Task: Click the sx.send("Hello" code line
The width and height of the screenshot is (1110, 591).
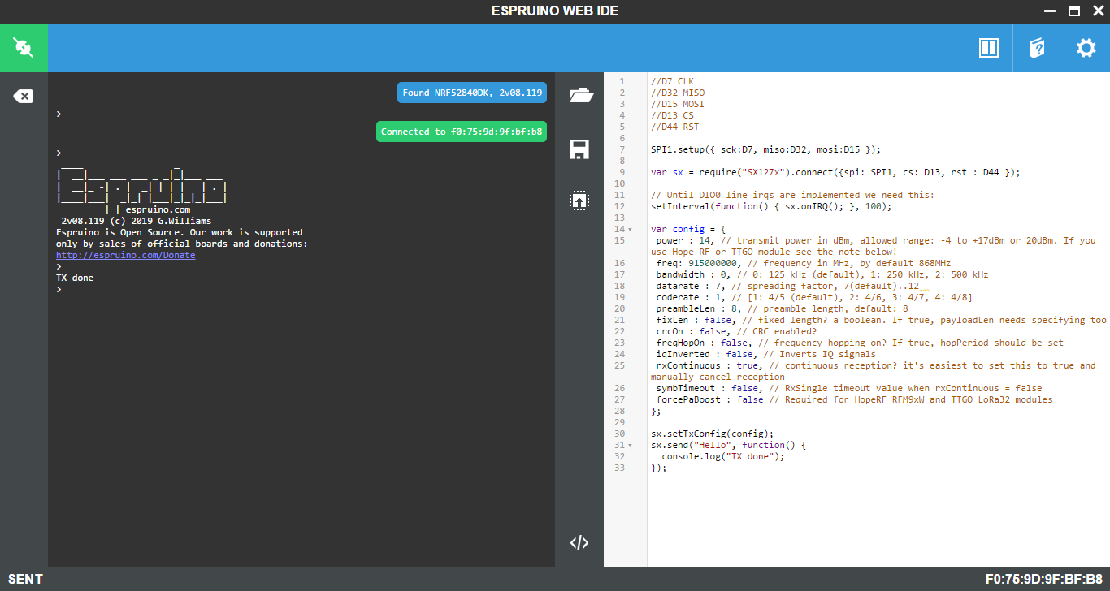Action: [x=728, y=445]
